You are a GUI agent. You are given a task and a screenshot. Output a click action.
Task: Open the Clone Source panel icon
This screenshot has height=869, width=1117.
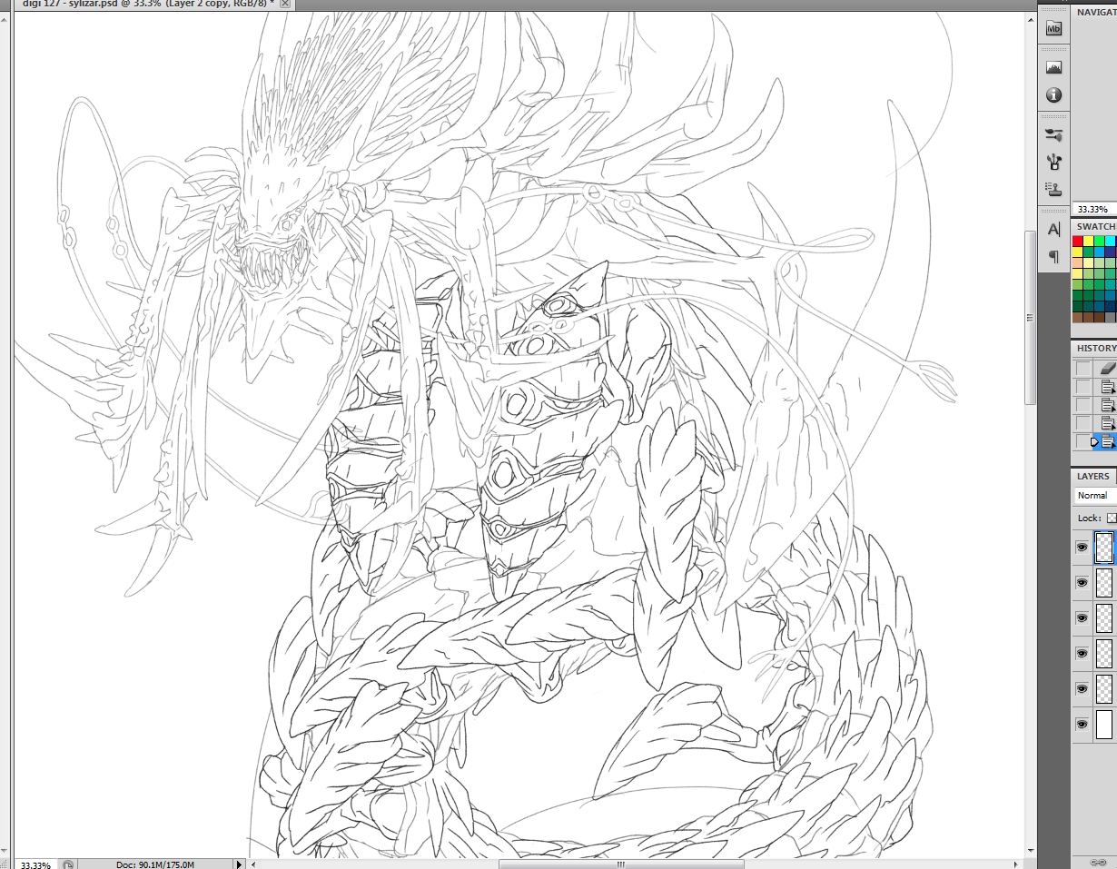[1053, 190]
